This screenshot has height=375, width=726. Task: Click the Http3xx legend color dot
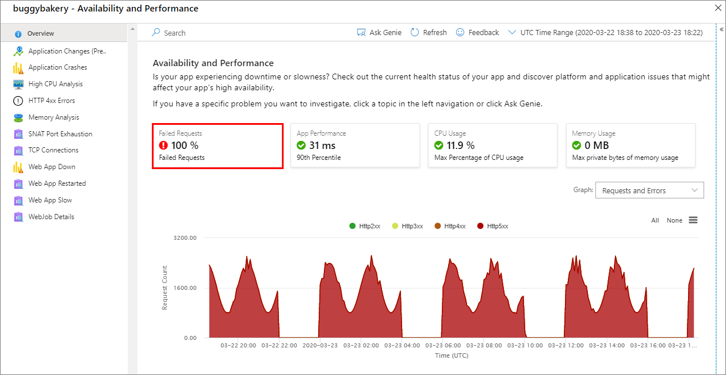(395, 226)
